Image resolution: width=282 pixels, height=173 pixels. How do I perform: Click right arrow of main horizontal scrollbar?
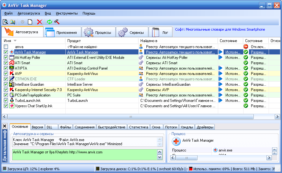[277, 117]
